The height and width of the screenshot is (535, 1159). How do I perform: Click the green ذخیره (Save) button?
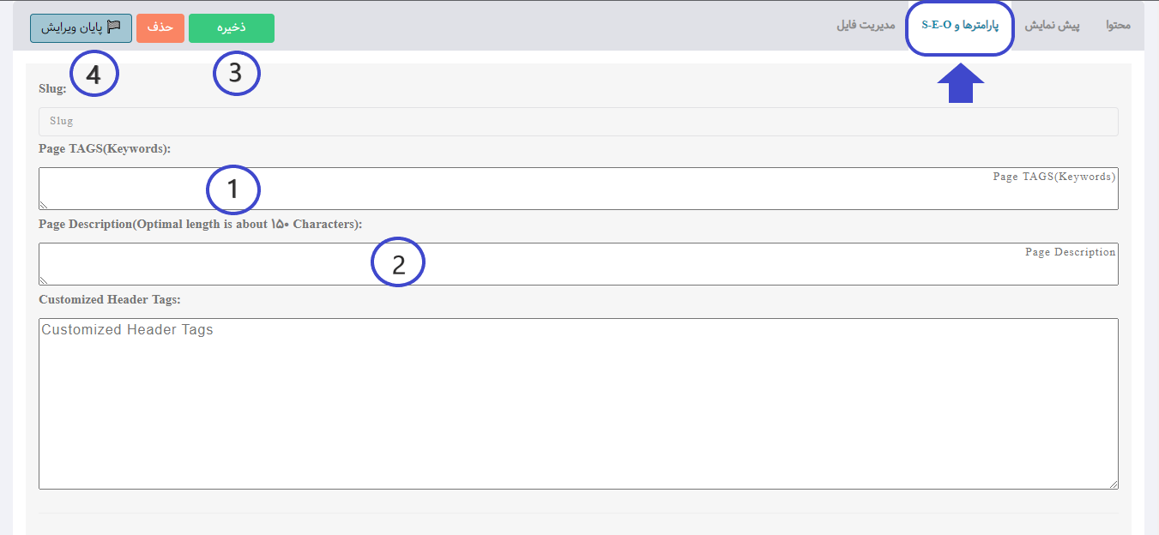pos(231,28)
